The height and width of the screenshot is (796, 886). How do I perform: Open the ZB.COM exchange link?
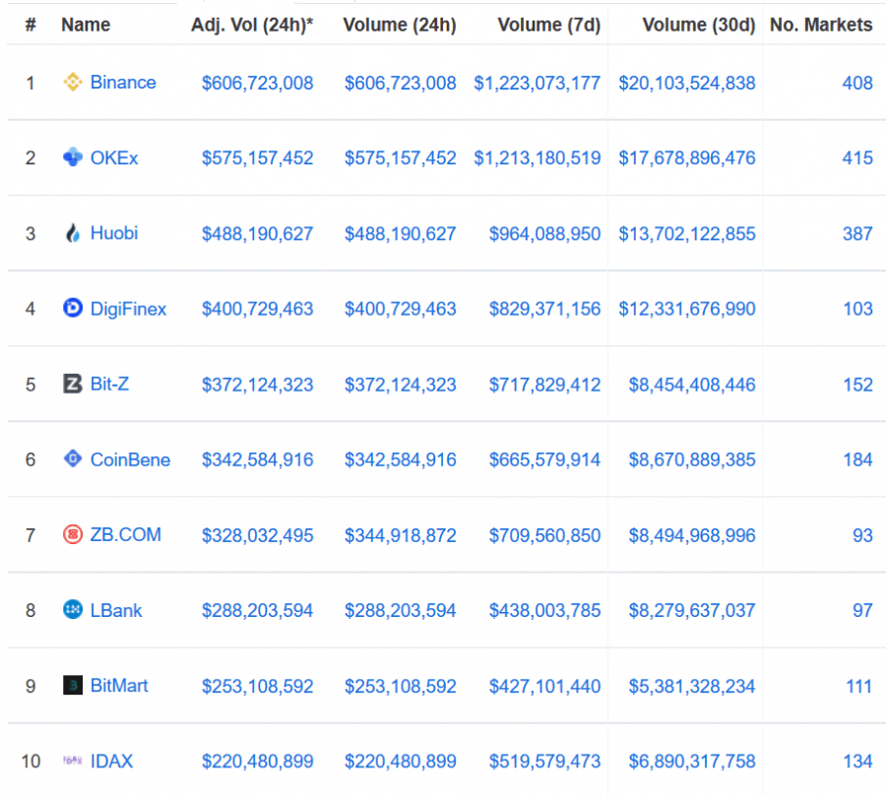(126, 534)
